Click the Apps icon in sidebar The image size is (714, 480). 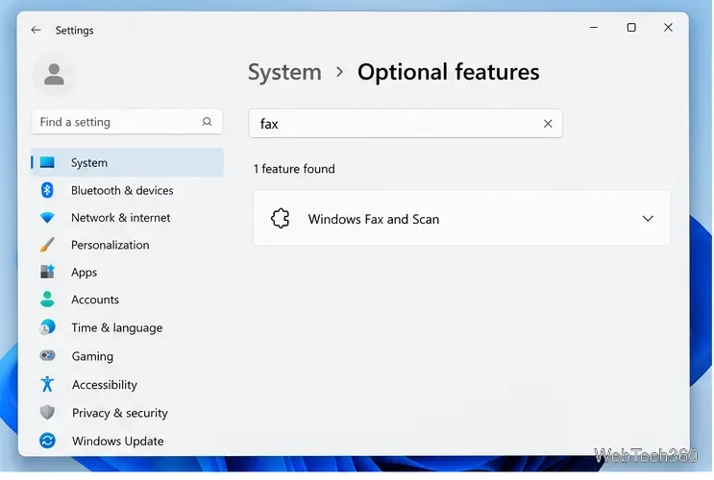tap(47, 272)
